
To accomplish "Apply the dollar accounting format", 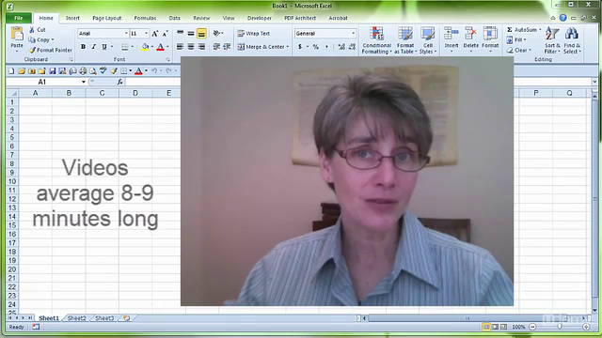I will click(300, 47).
